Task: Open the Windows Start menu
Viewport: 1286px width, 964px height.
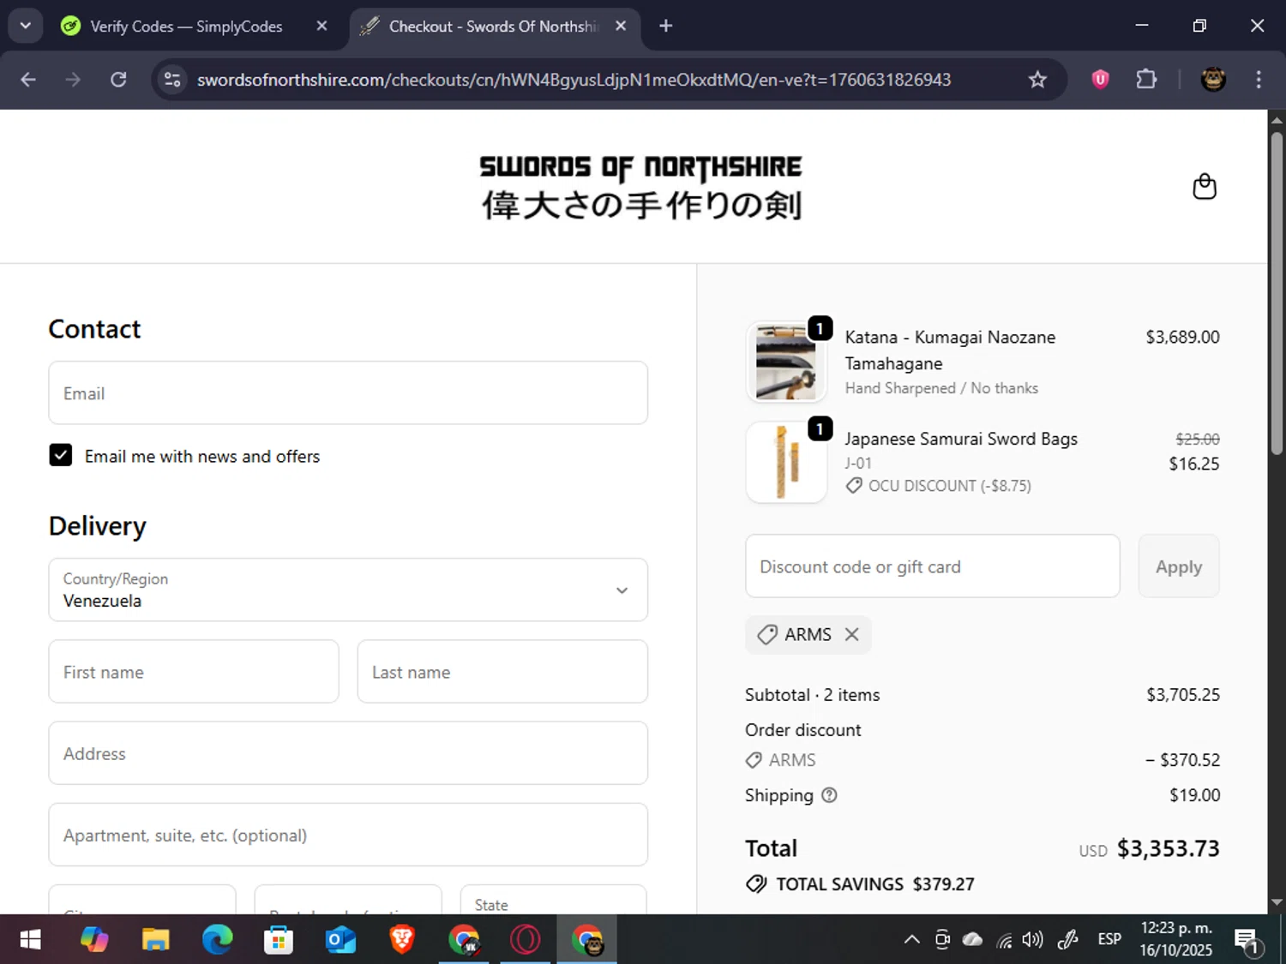Action: tap(30, 940)
